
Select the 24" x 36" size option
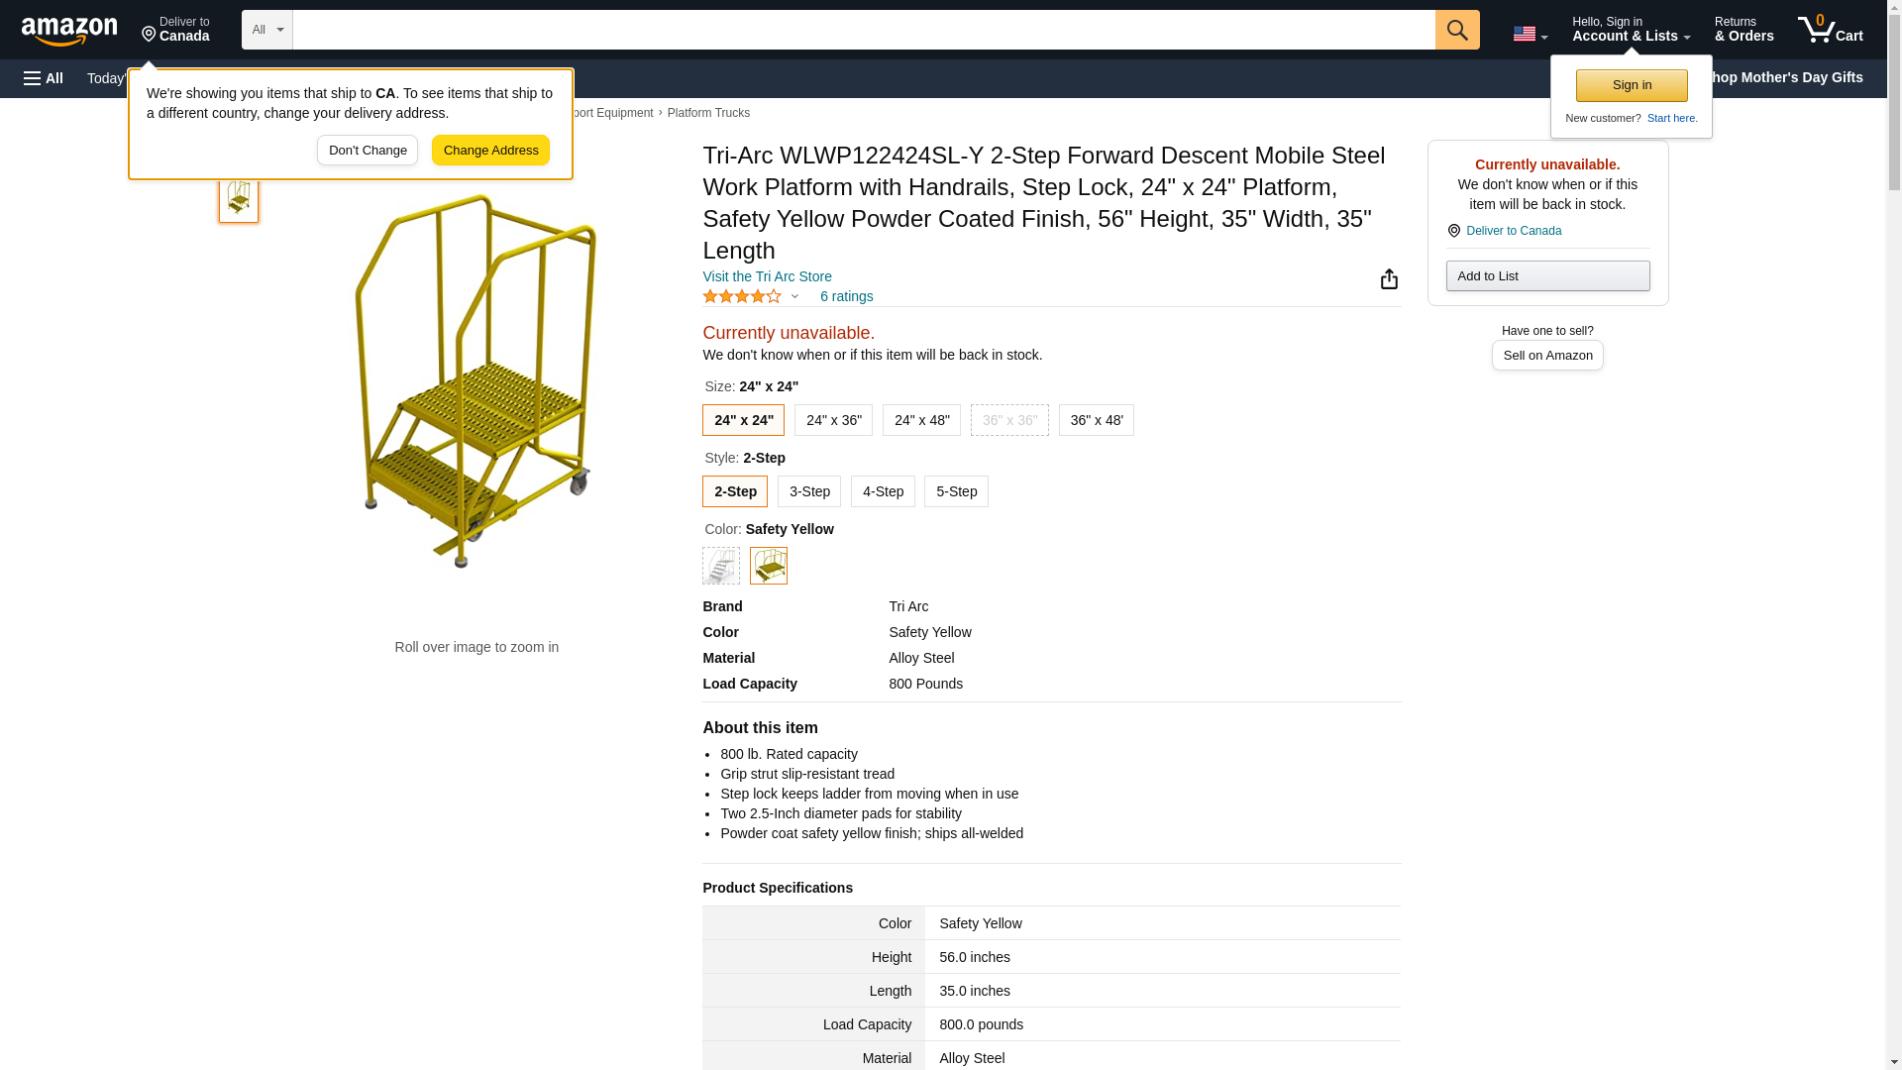tap(833, 420)
